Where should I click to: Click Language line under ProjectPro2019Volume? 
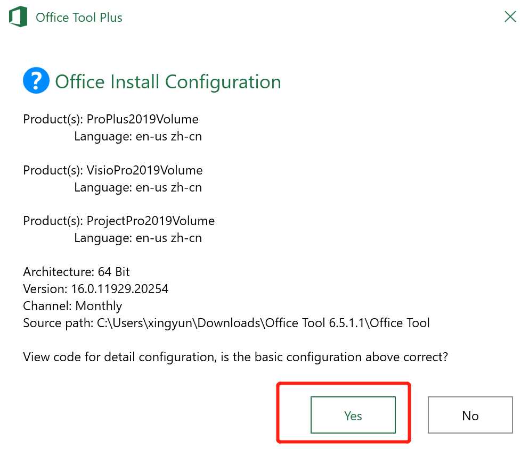pos(138,238)
